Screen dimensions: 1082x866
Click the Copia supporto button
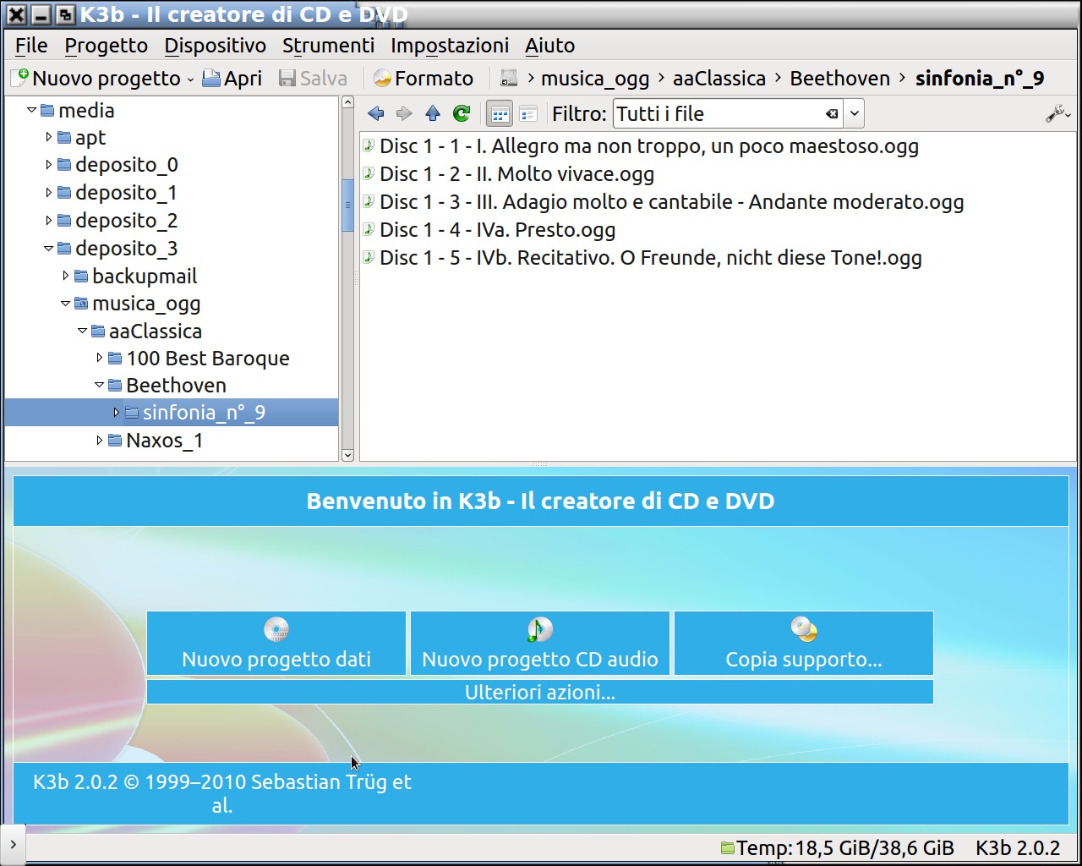(804, 644)
